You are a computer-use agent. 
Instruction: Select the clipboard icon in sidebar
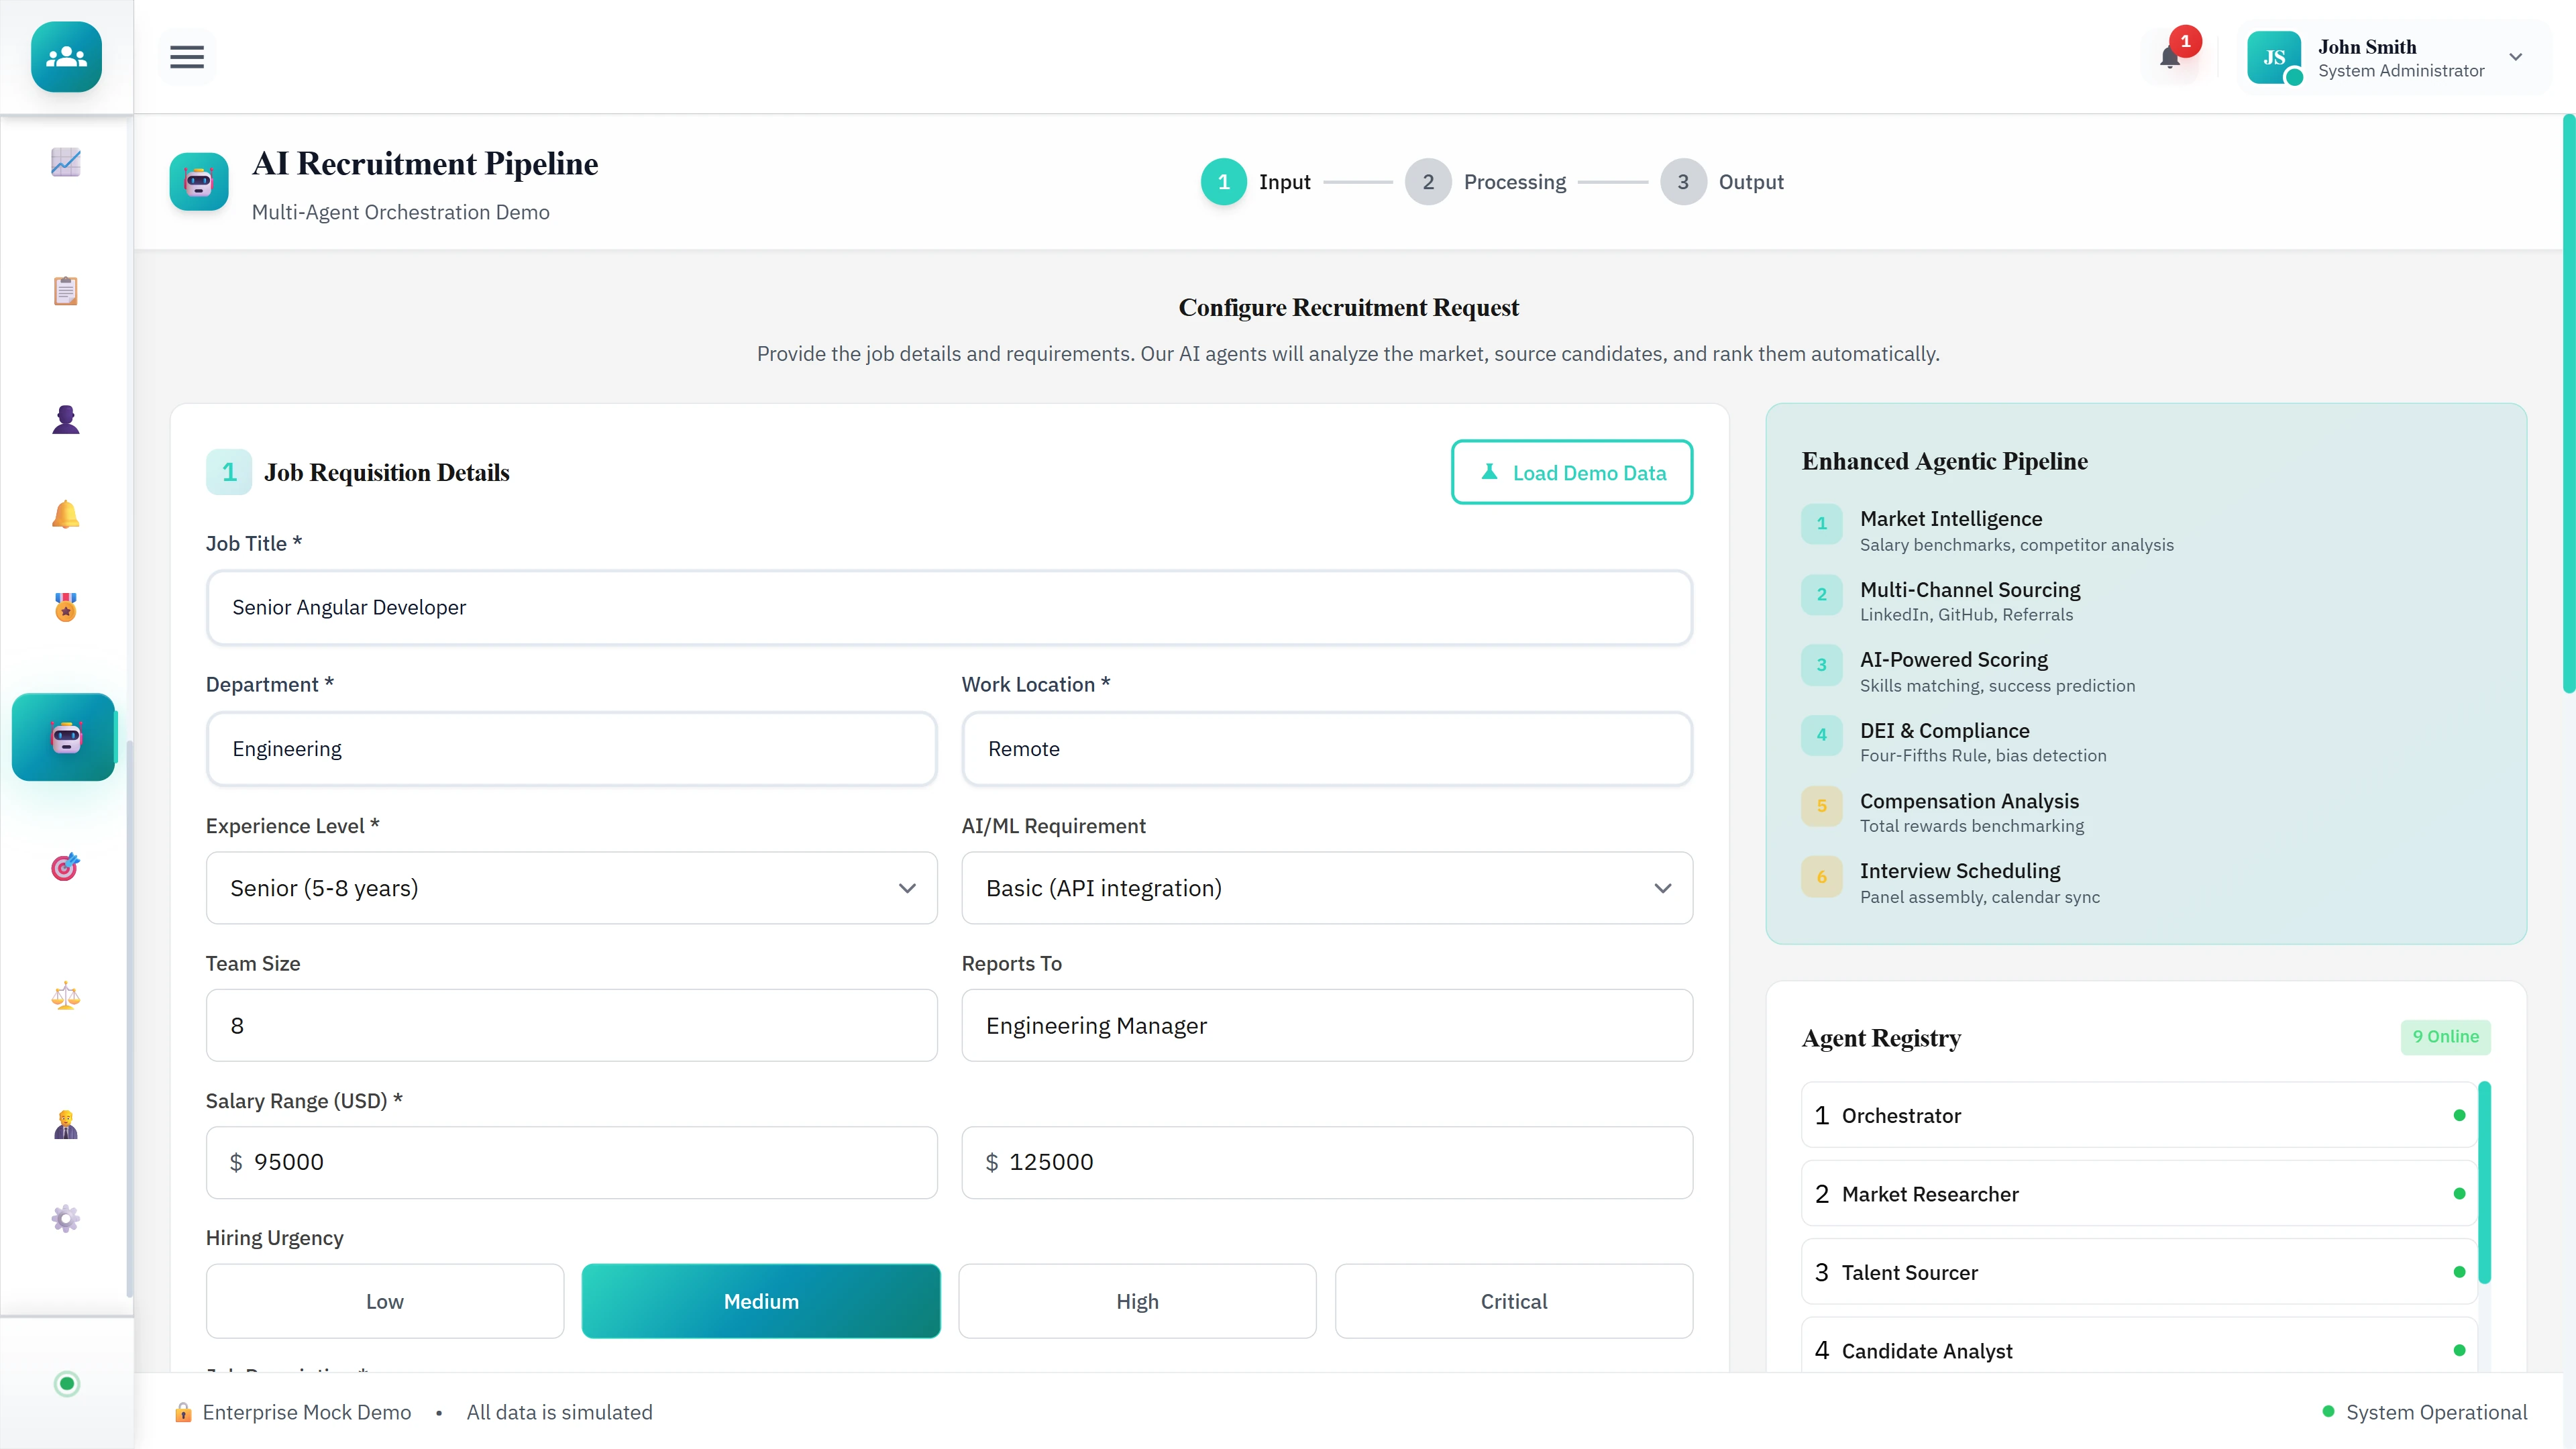pyautogui.click(x=65, y=290)
